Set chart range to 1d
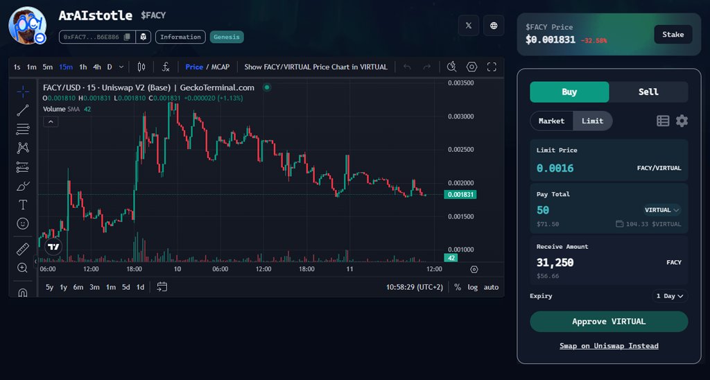Screen dimensions: 710x380 tap(140, 287)
